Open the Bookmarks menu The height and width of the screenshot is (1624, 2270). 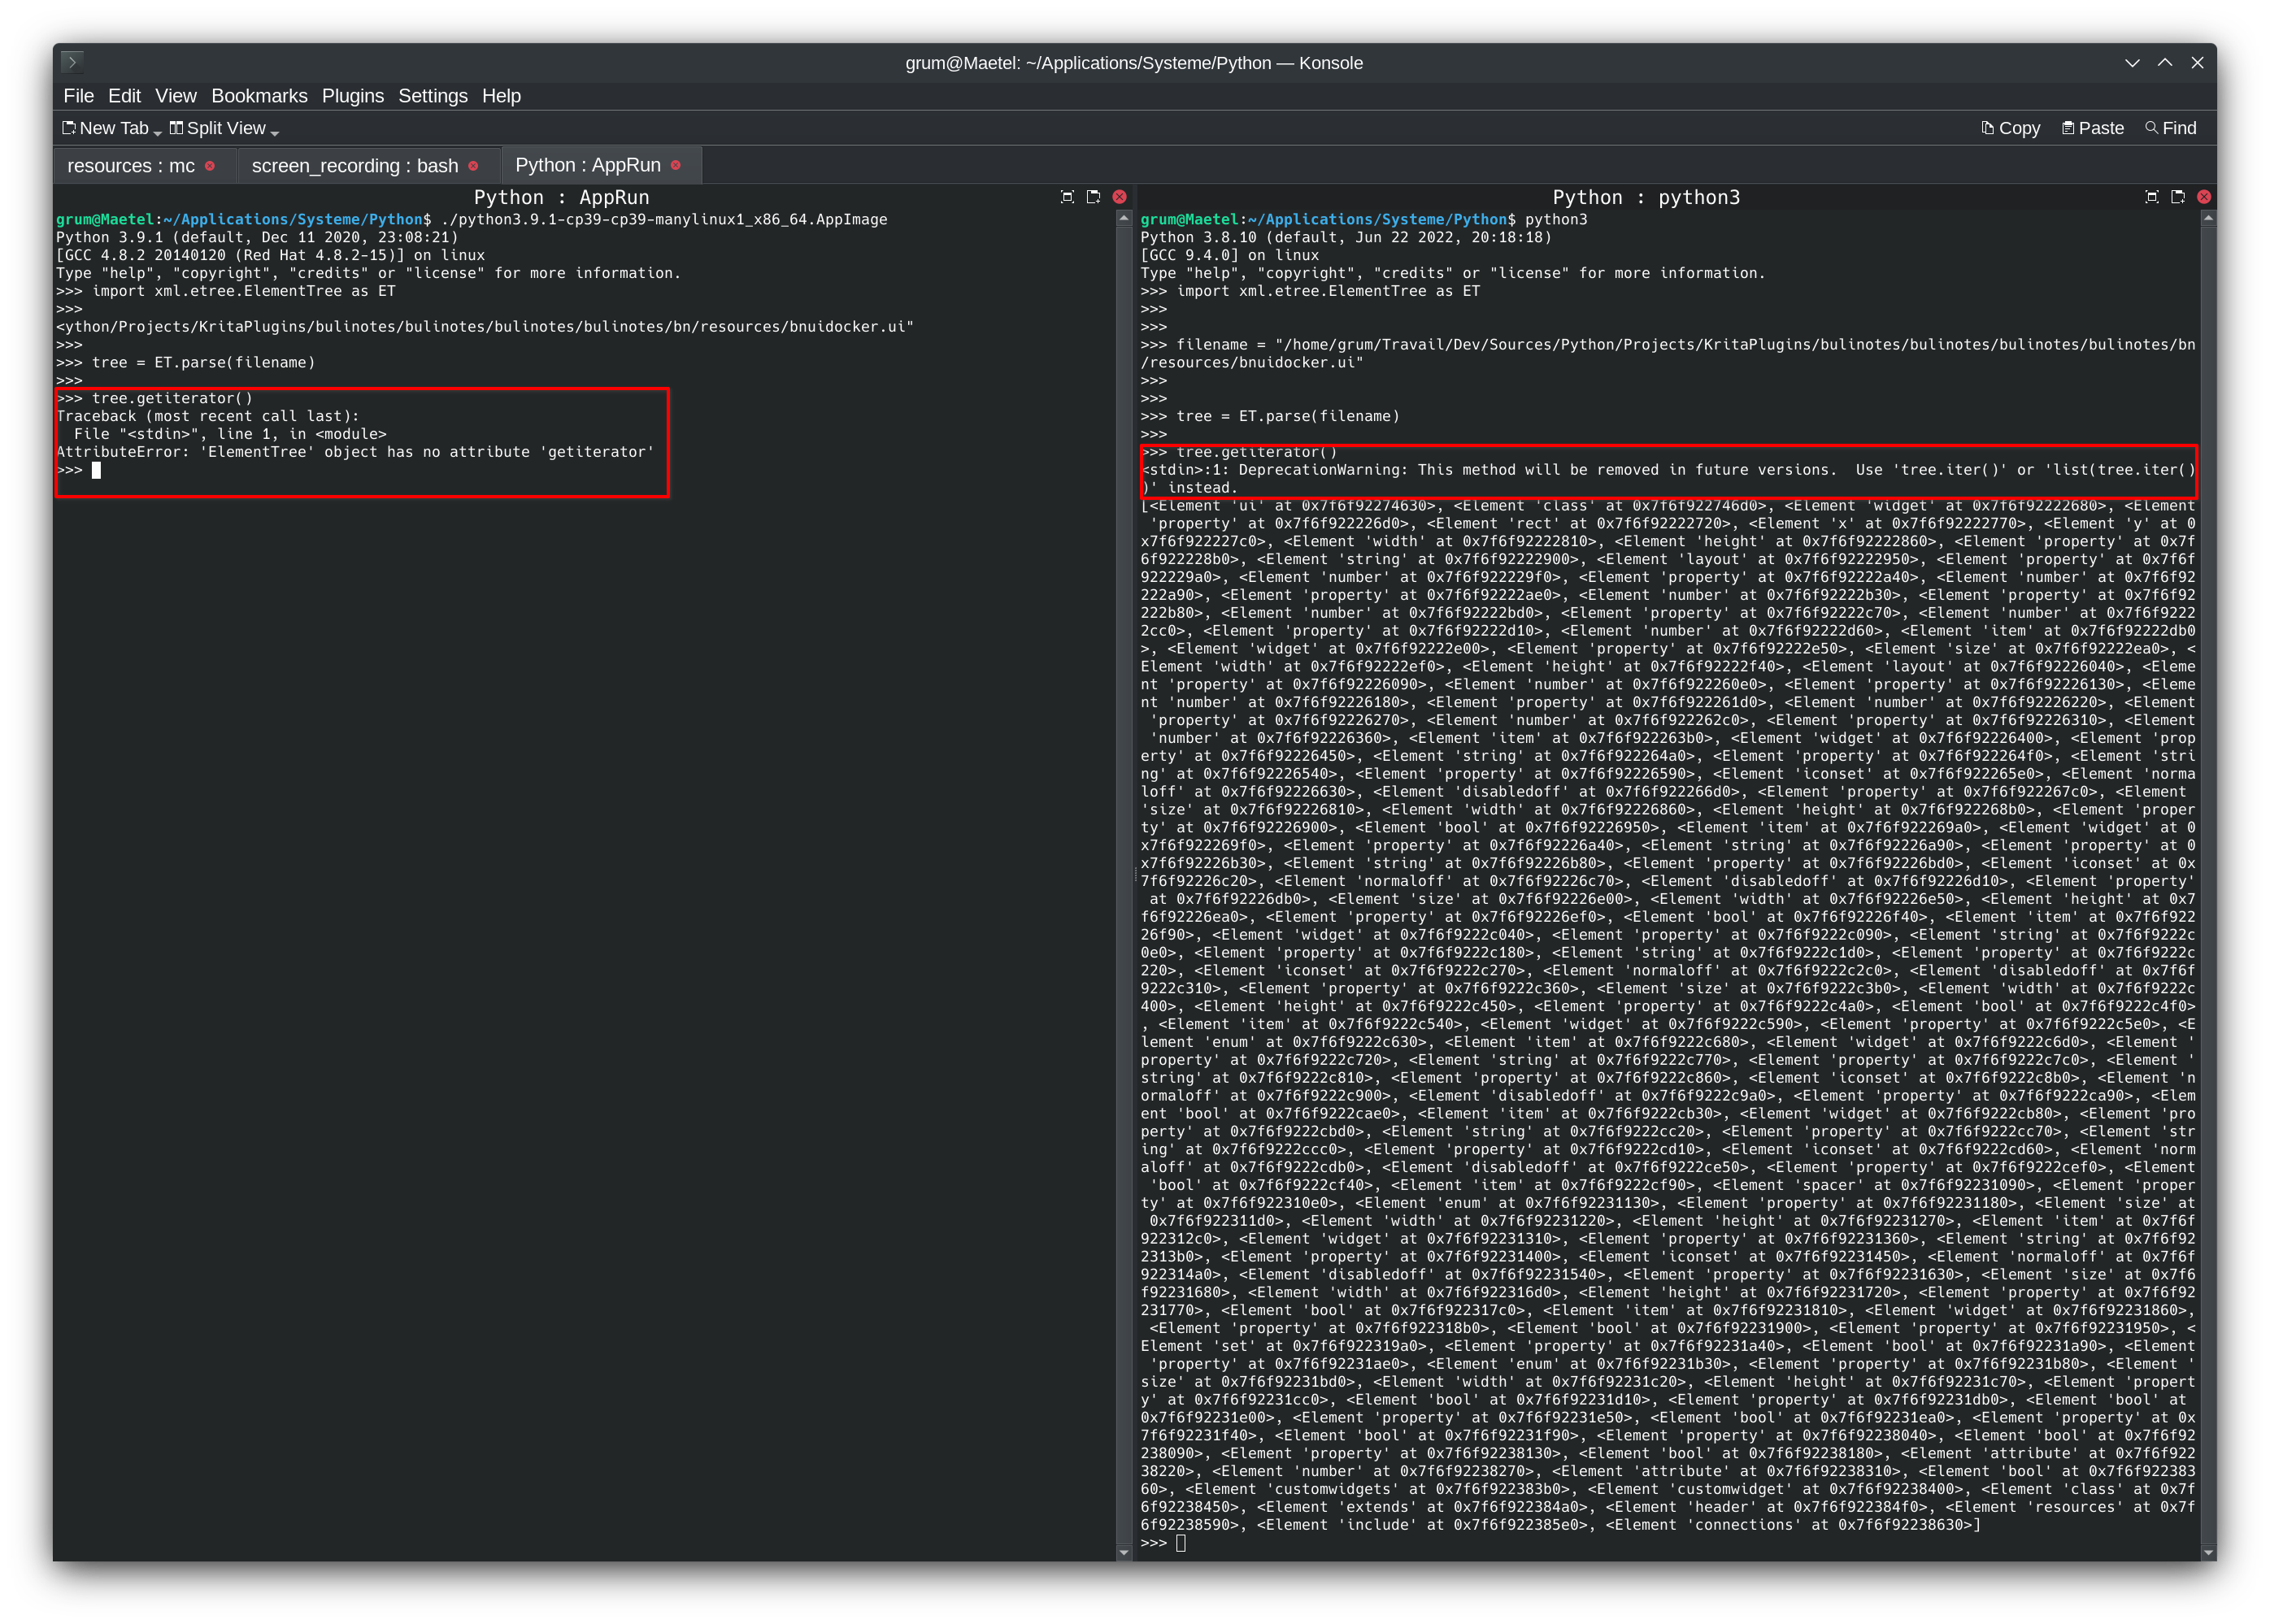coord(259,96)
